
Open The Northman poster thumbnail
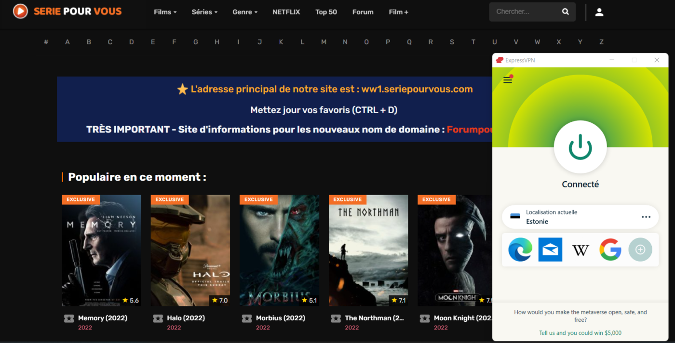[368, 251]
